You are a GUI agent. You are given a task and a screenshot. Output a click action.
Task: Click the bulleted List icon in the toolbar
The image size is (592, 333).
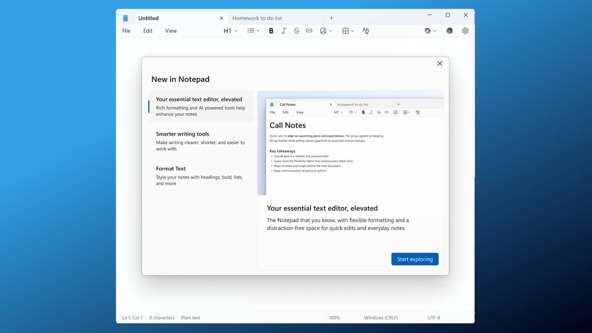tap(251, 31)
